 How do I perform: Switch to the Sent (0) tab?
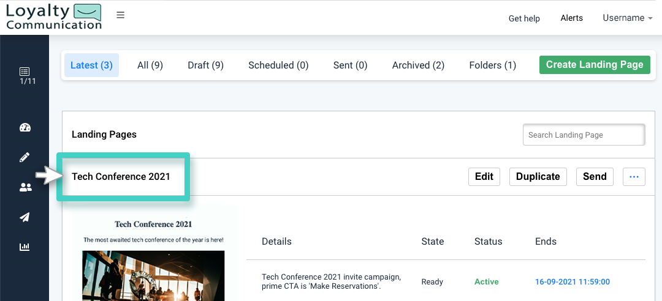[x=351, y=65]
